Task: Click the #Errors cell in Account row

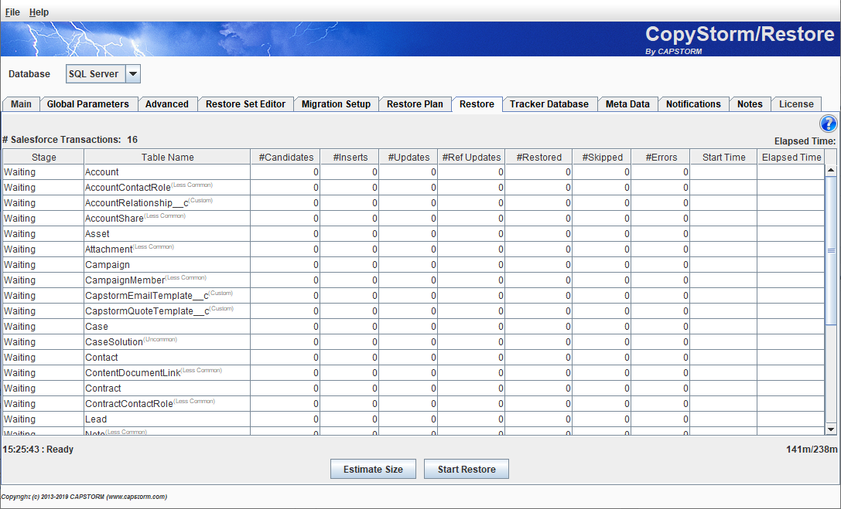Action: [661, 171]
